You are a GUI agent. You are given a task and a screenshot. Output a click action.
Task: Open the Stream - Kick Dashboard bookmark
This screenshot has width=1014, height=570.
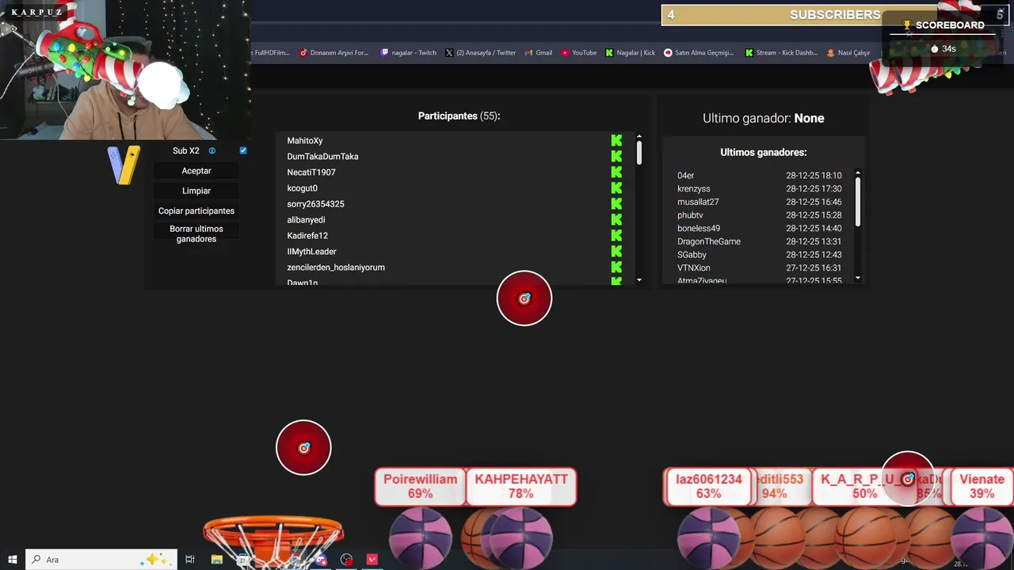[781, 53]
